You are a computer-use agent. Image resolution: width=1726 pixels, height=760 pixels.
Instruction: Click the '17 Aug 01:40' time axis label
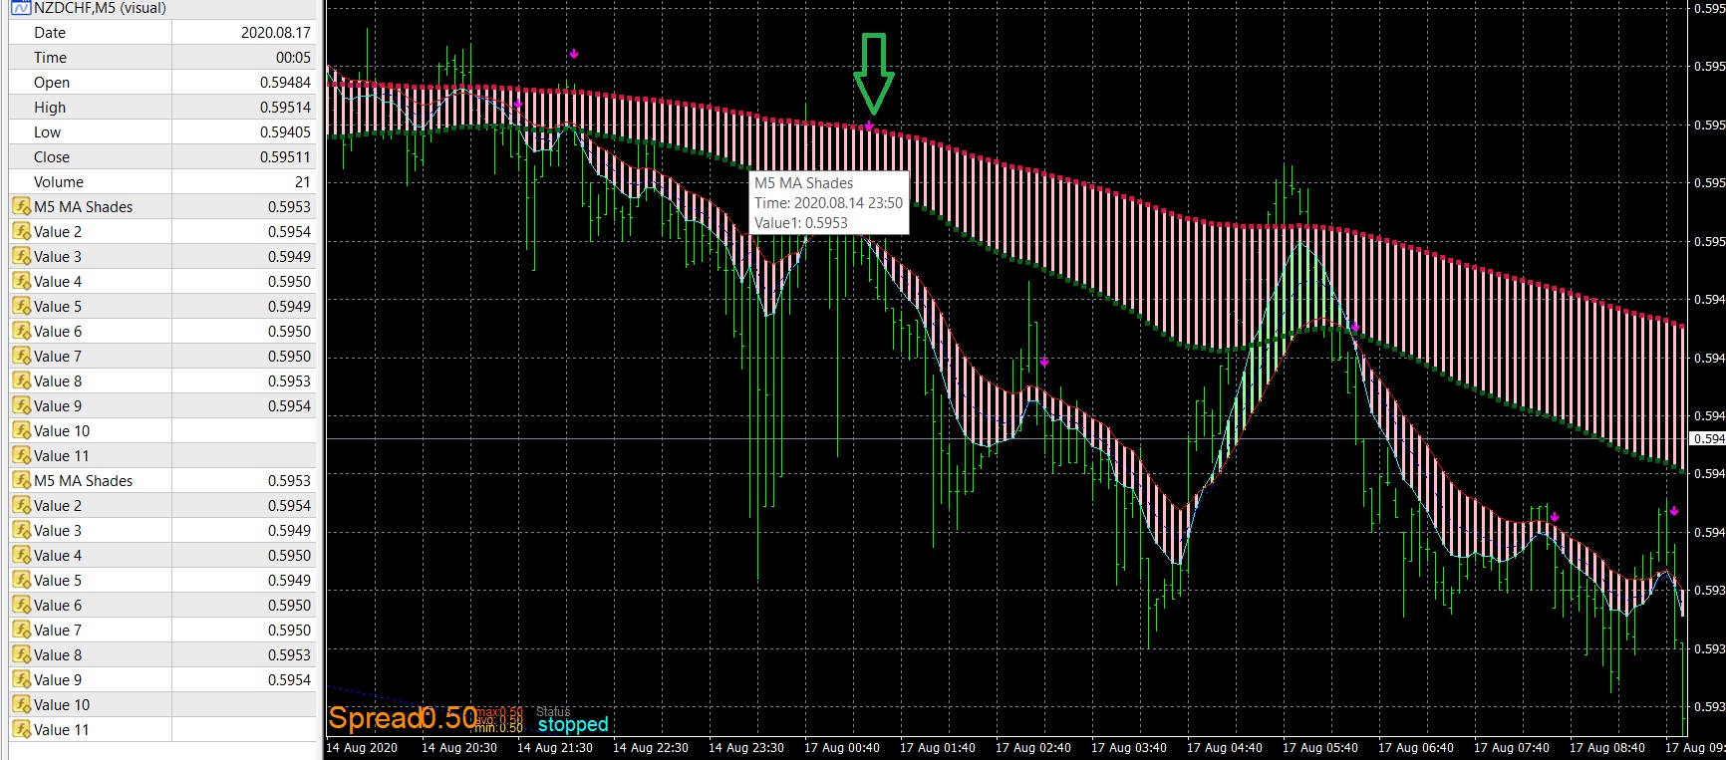[937, 748]
